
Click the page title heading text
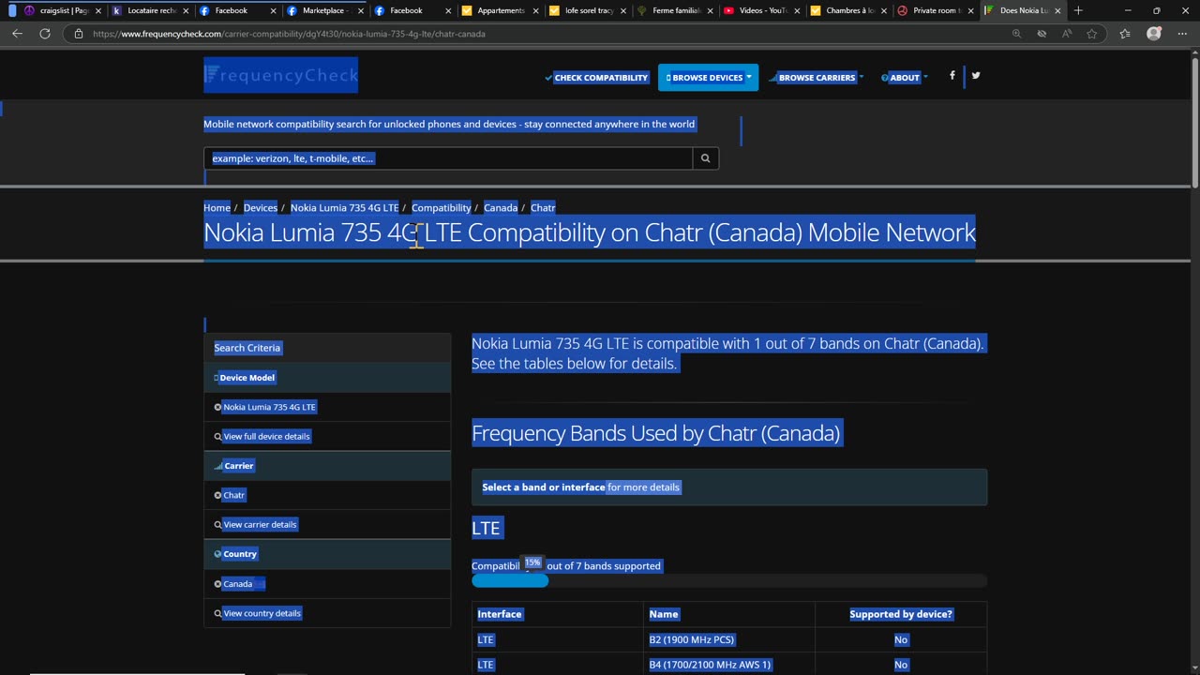pos(590,232)
